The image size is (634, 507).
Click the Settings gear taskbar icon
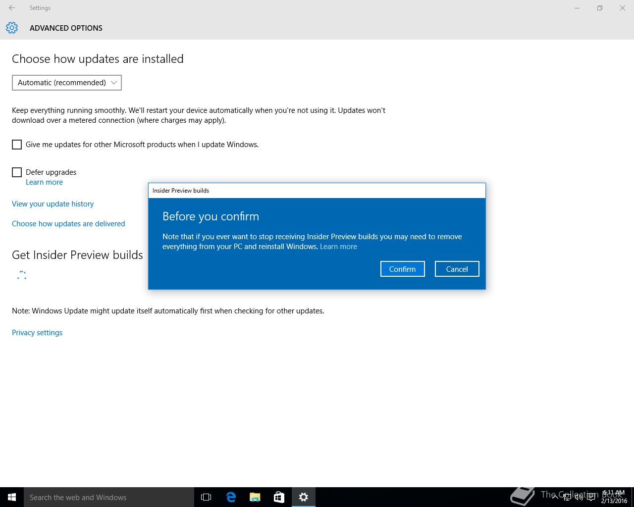tap(303, 497)
